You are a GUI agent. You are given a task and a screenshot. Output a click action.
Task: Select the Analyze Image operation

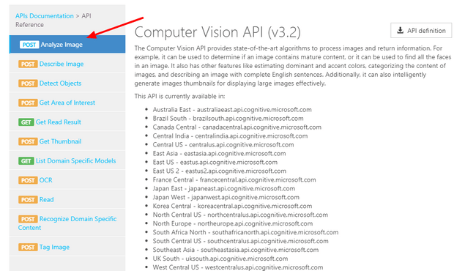pos(67,45)
